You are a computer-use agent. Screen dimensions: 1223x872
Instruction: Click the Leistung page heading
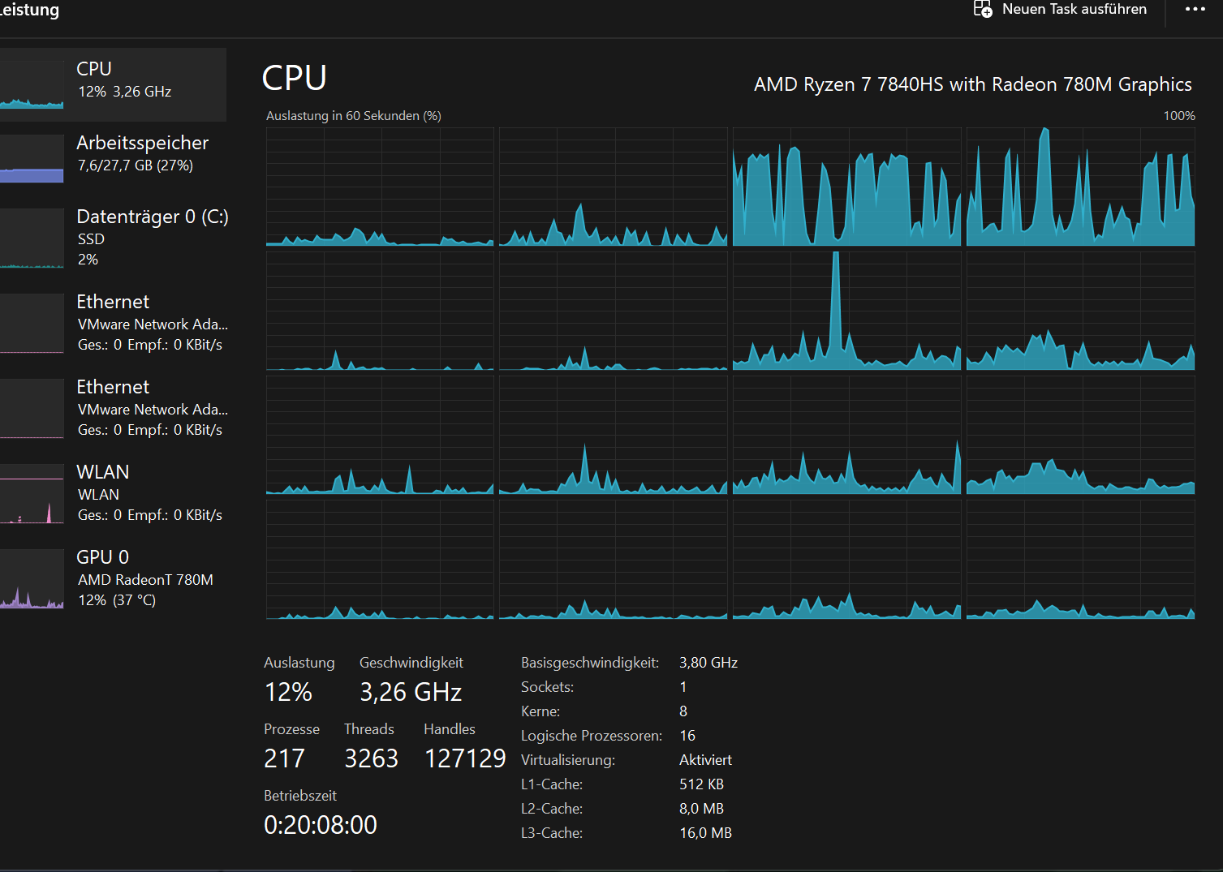pos(30,10)
